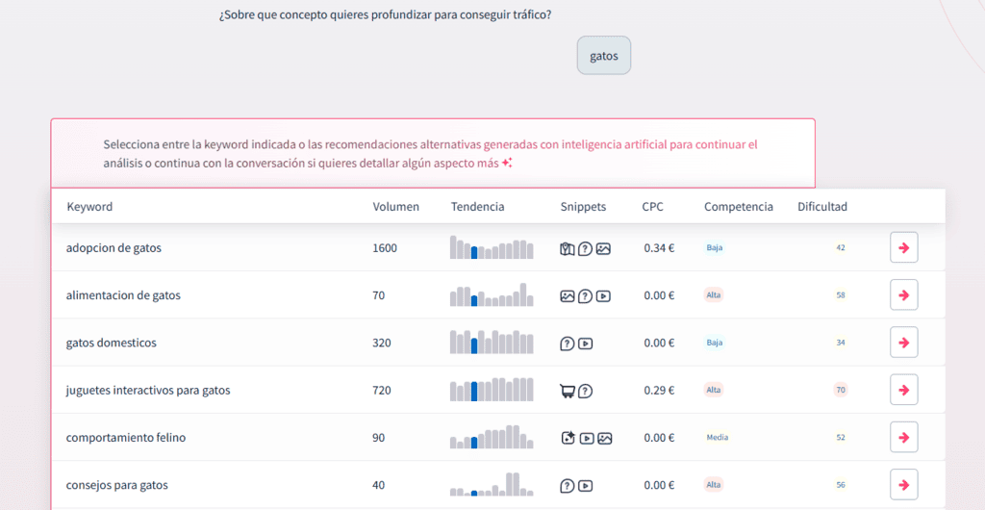Click the Tendencia column header

(x=477, y=207)
